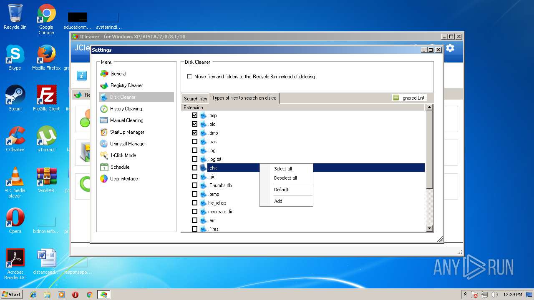Click the Extension column header

[x=303, y=107]
